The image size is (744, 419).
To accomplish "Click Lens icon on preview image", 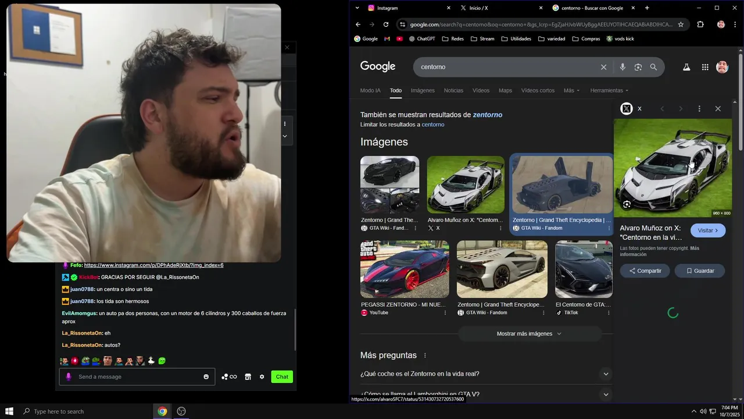I will pos(627,204).
